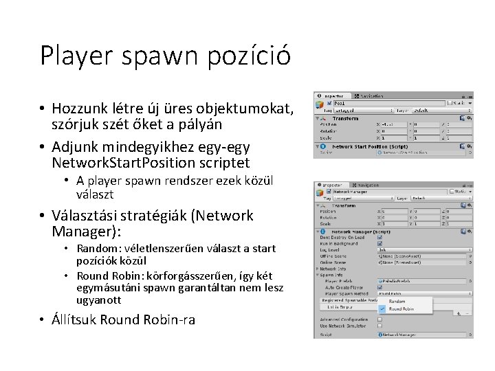
Task: Open object picker for Offline Scene
Action: 470,256
